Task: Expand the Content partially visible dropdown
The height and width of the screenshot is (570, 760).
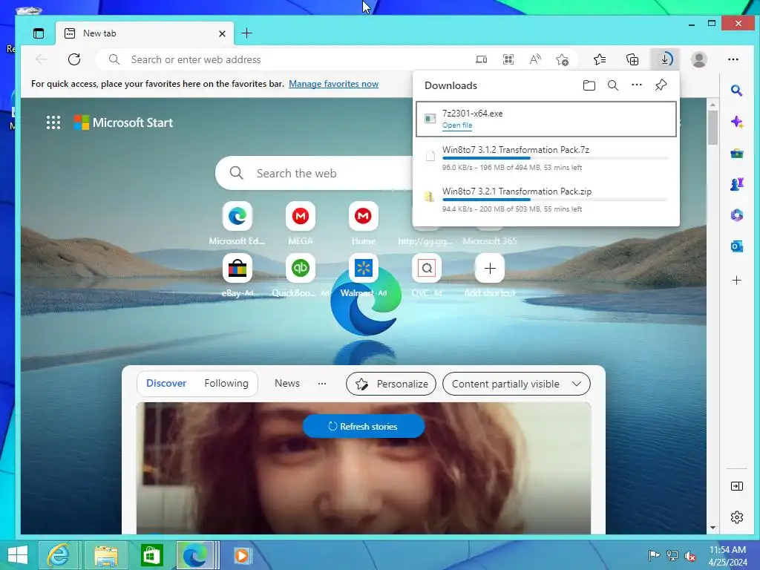Action: coord(517,384)
